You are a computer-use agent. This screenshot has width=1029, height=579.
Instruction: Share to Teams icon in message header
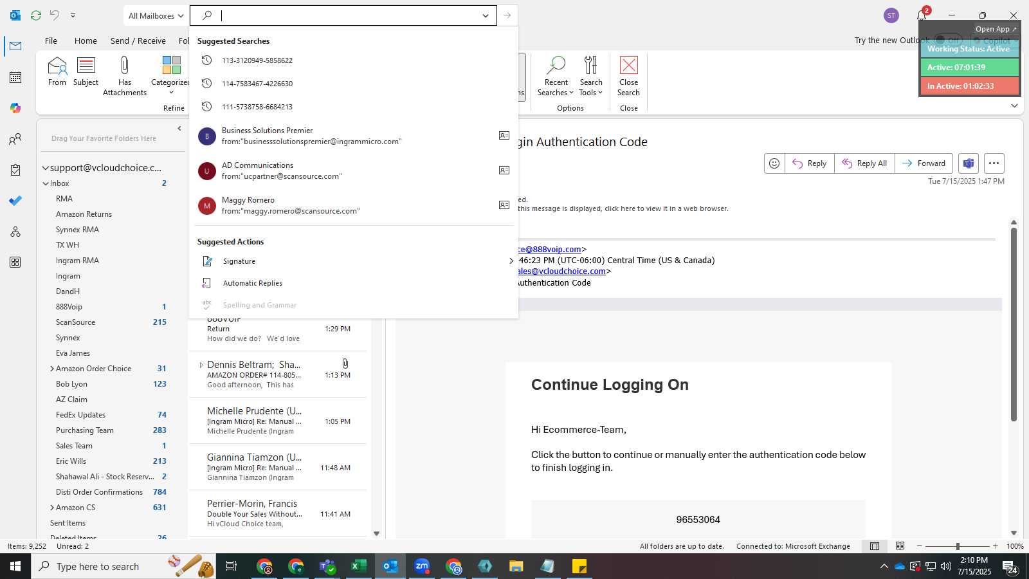969,163
